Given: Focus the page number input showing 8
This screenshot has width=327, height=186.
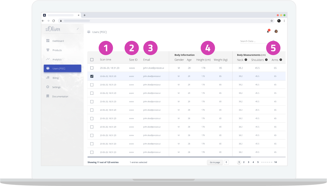Looking at the screenshot, I should click(226, 162).
